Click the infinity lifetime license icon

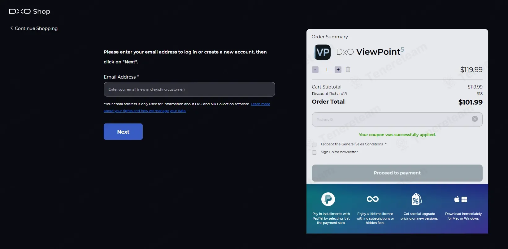[373, 199]
